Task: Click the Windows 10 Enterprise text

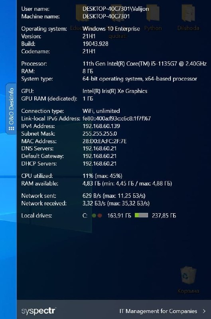Action: (x=111, y=29)
